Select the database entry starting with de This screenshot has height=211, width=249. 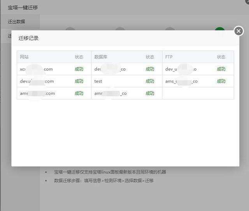(x=110, y=69)
